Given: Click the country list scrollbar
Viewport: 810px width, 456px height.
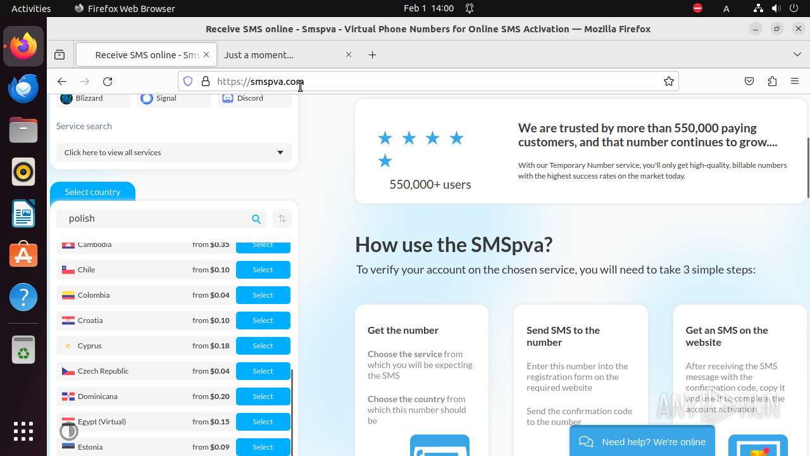Looking at the screenshot, I should tap(292, 412).
